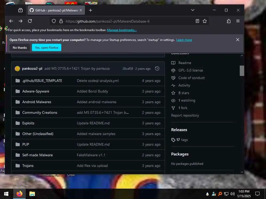266x199 pixels.
Task: Open File Explorer from the taskbar
Action: coord(32,194)
